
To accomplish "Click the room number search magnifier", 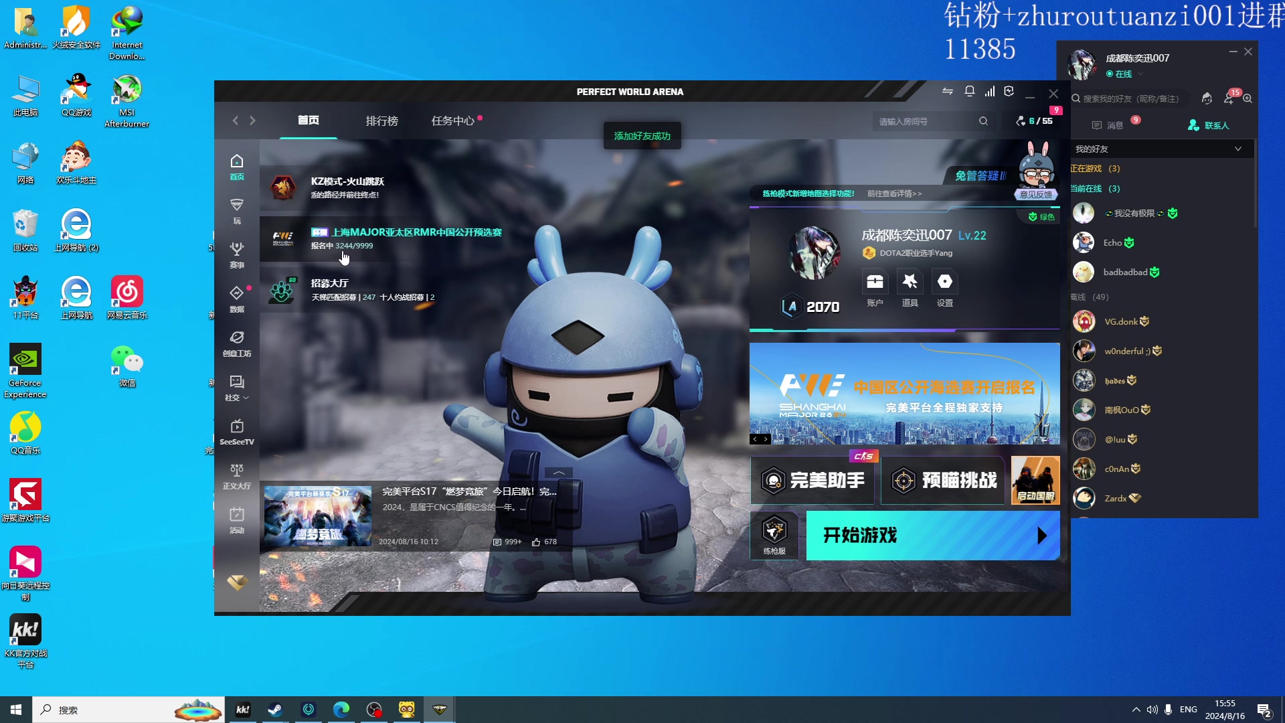I will click(983, 121).
